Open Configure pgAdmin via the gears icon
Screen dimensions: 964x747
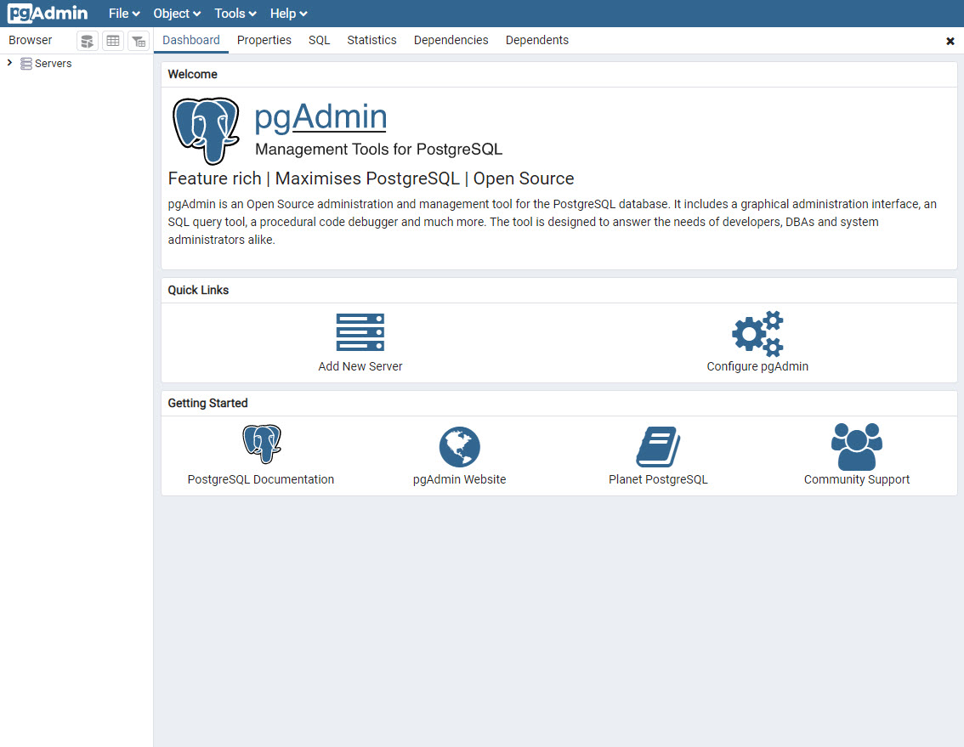pyautogui.click(x=757, y=334)
